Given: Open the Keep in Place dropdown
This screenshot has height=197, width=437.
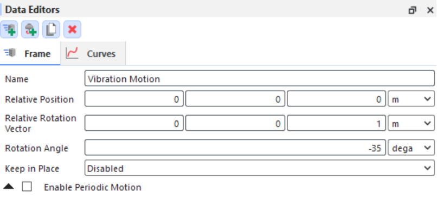Looking at the screenshot, I should [260, 168].
